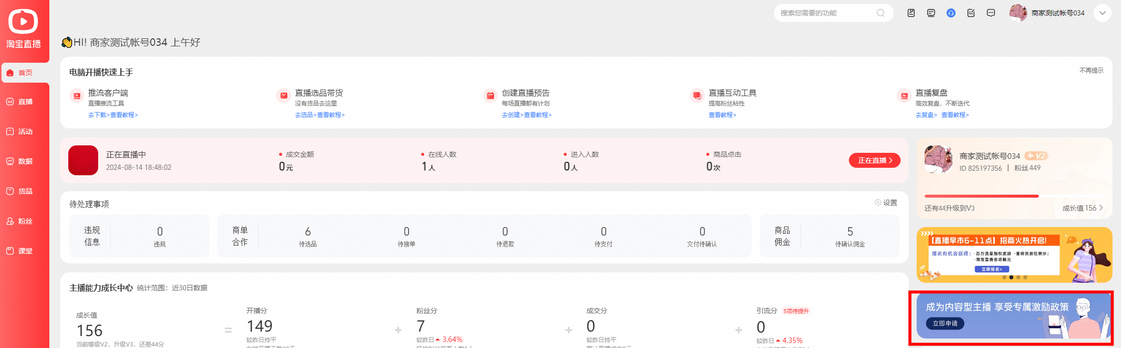Click the Taobao Live logo
The width and height of the screenshot is (1121, 348).
pos(23,29)
